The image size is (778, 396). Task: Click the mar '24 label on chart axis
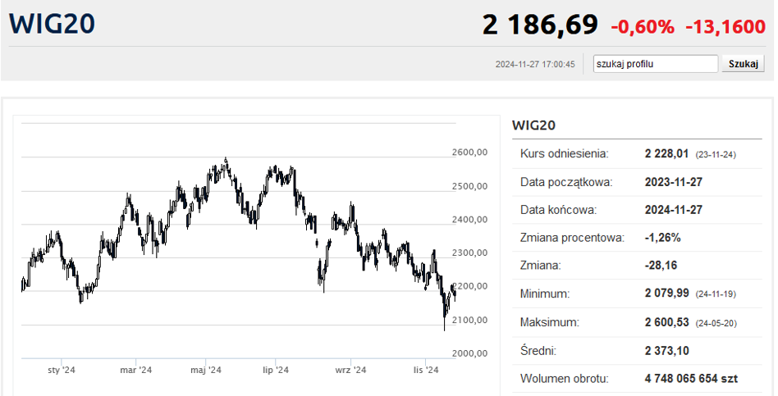coord(136,371)
